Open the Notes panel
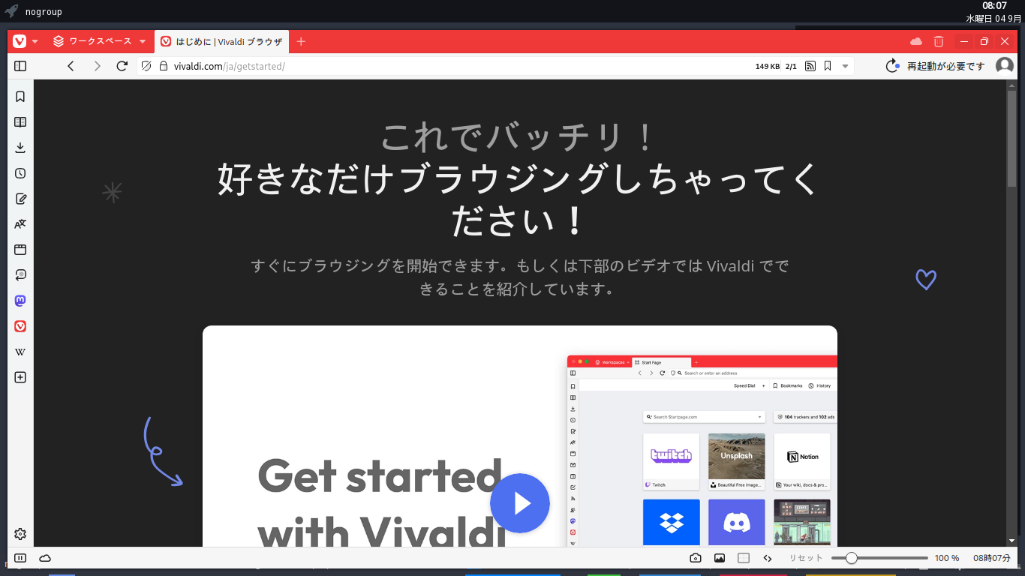The height and width of the screenshot is (576, 1025). coord(20,199)
